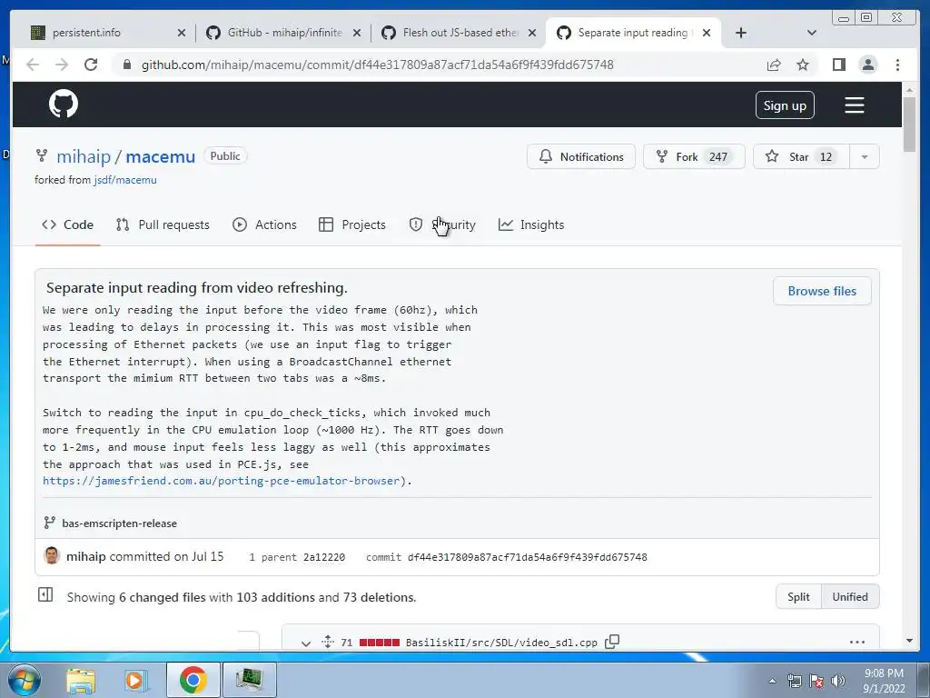Close the GitHub mihaip/infinite tab

[356, 33]
